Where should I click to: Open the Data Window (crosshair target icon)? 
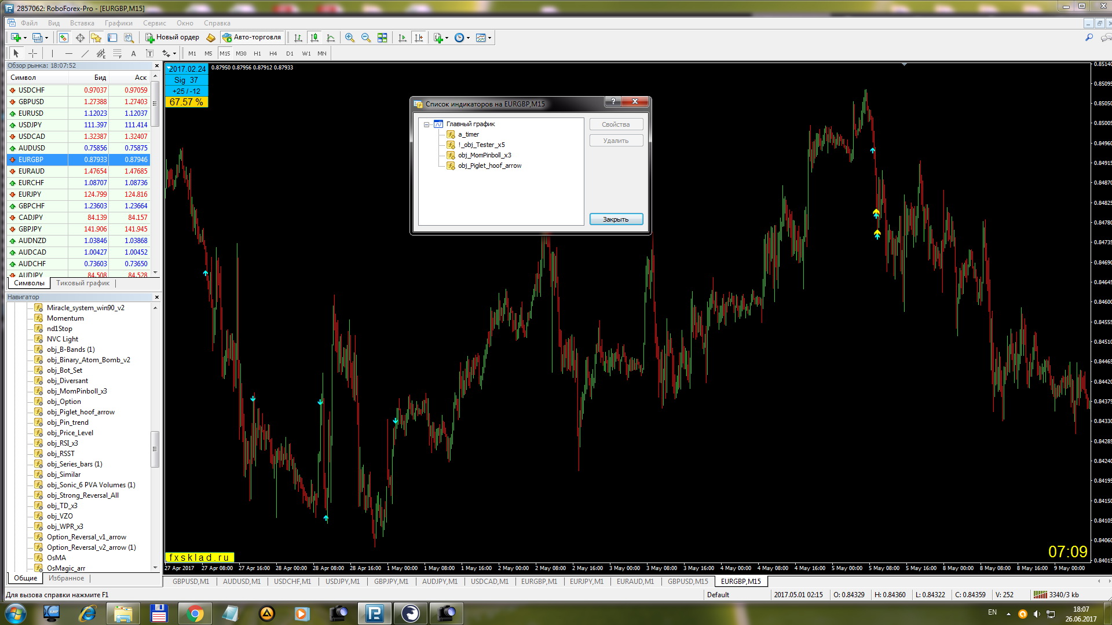click(80, 38)
